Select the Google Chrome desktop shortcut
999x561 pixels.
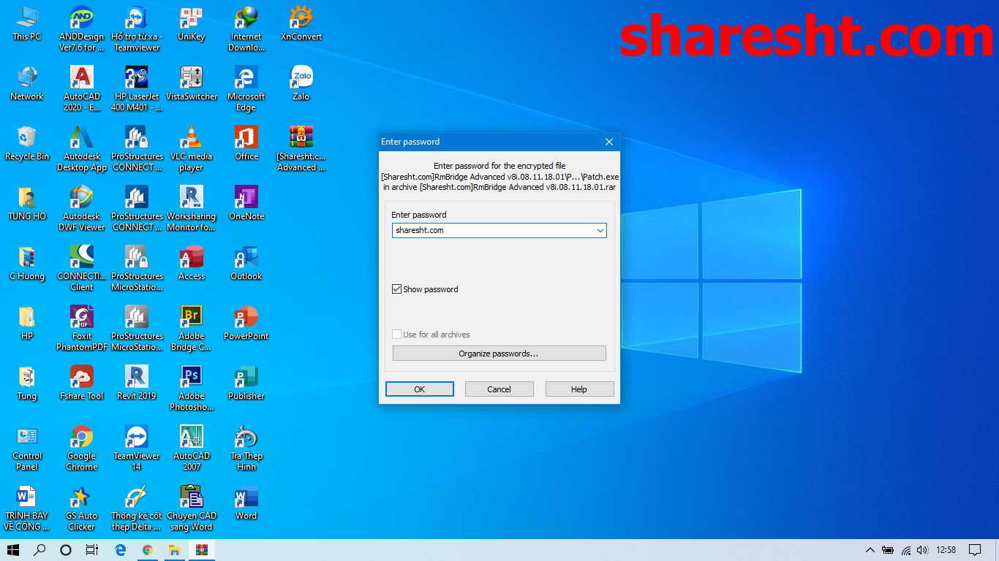pos(82,448)
